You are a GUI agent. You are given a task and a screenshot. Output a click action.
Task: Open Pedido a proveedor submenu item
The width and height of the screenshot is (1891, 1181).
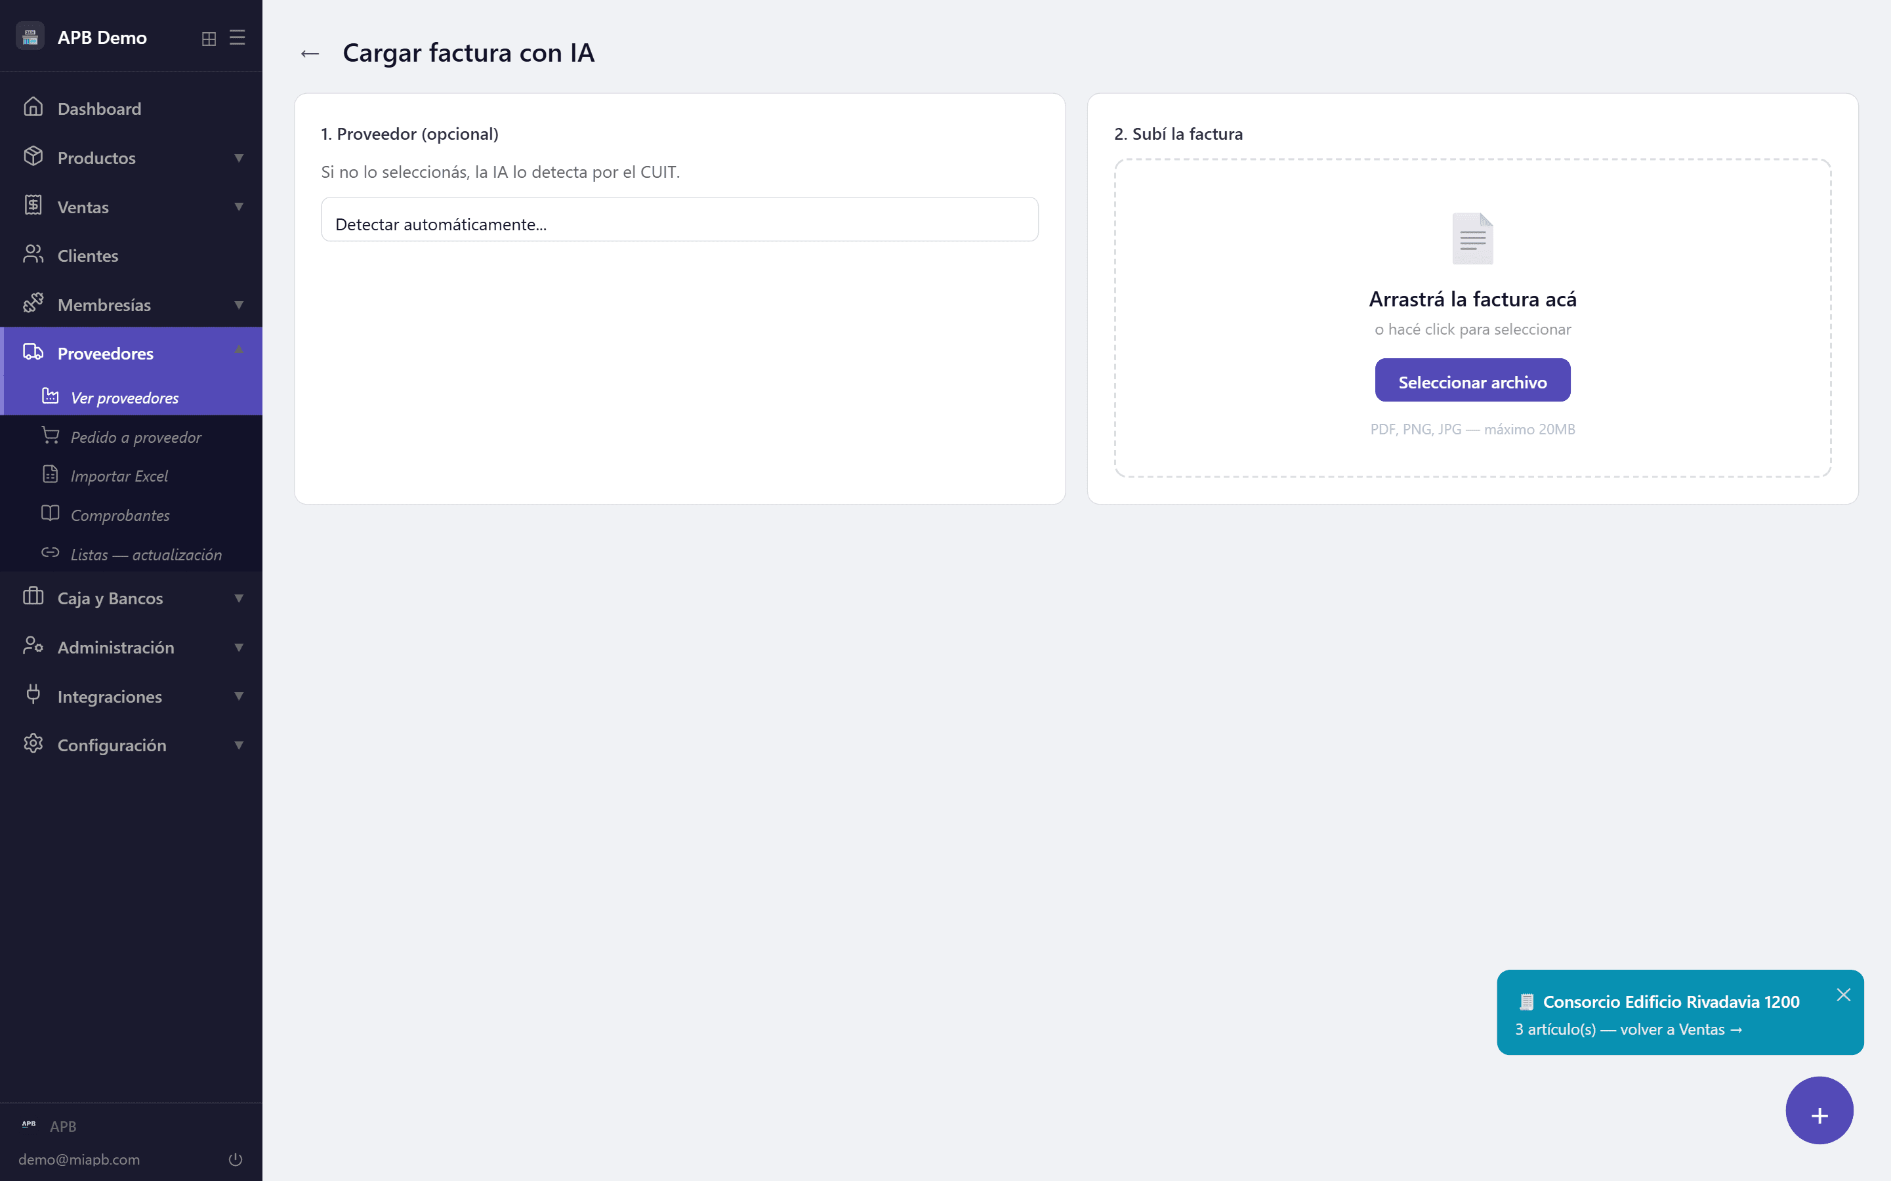click(131, 436)
